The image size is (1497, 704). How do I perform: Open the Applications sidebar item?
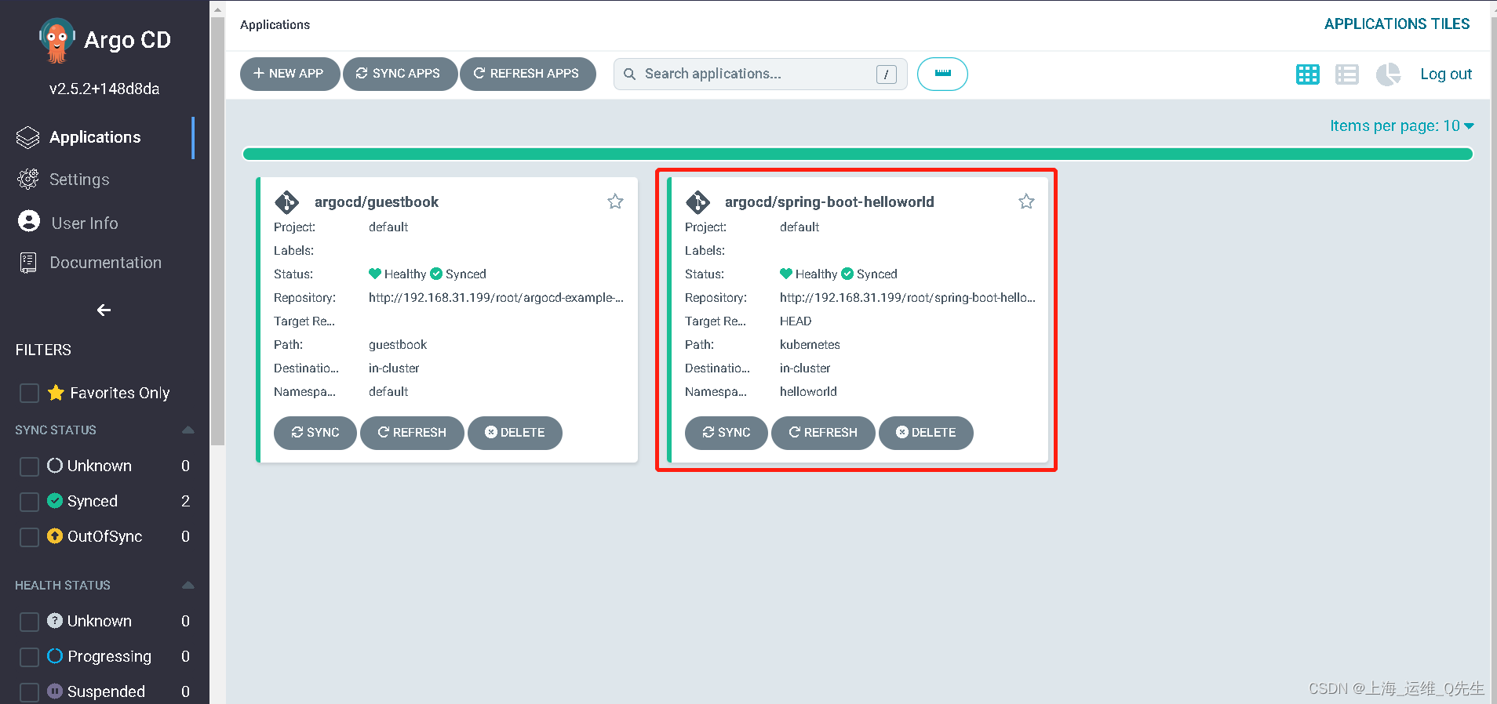(96, 137)
